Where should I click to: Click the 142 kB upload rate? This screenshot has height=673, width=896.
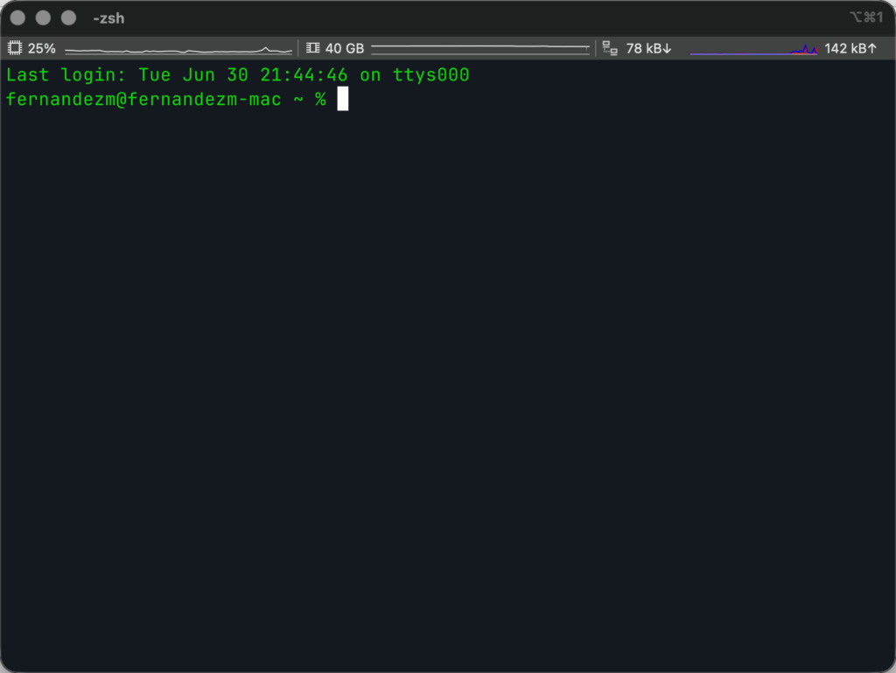click(850, 48)
